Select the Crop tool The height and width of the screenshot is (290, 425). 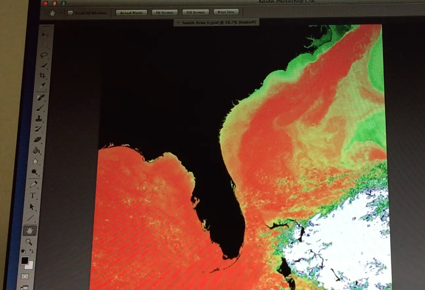(43, 76)
